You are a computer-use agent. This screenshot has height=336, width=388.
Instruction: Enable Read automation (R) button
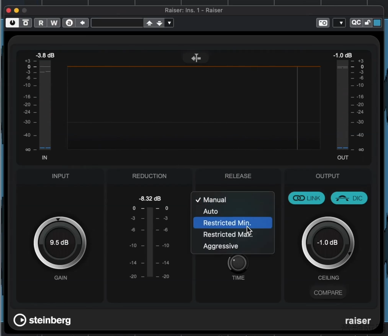tap(41, 23)
